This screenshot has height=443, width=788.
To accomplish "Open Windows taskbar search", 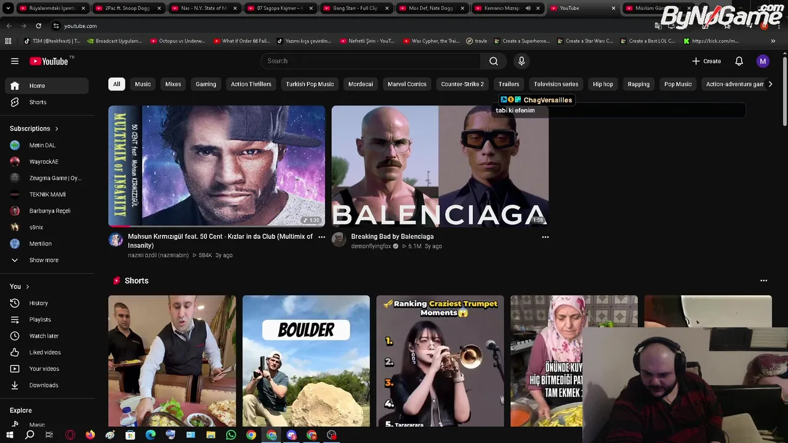I will [x=30, y=435].
